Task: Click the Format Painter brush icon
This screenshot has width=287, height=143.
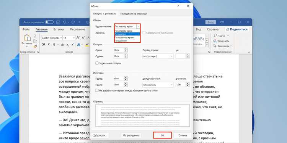Action: [x=35, y=46]
